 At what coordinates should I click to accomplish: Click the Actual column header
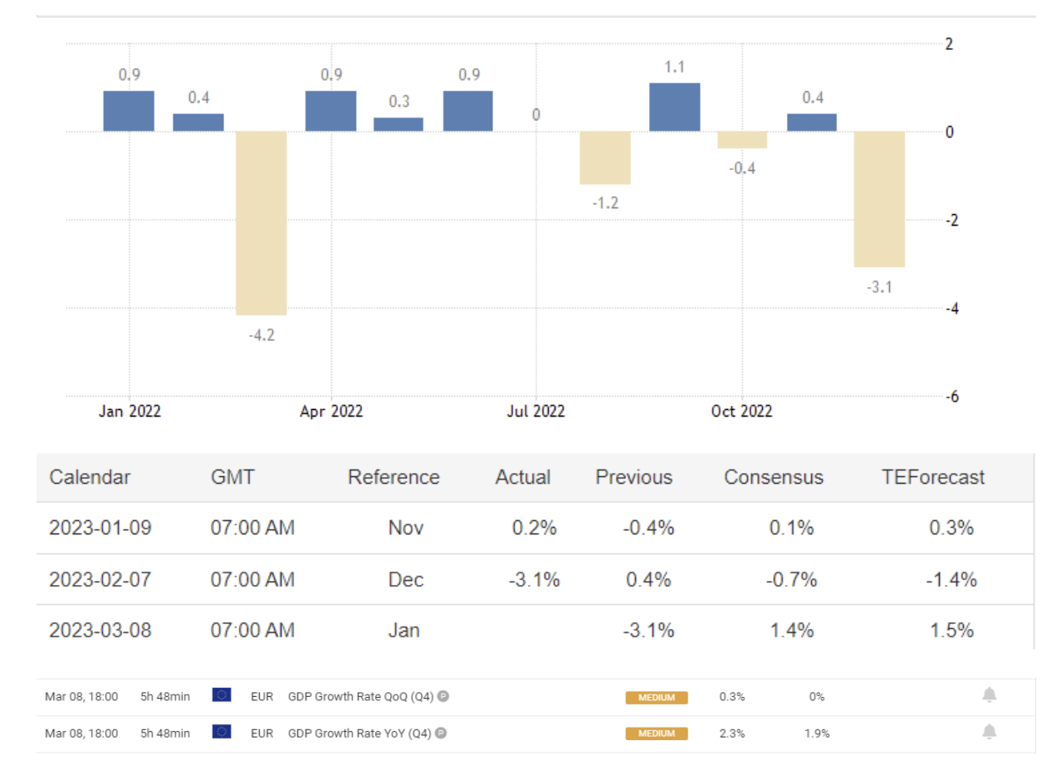(x=523, y=477)
